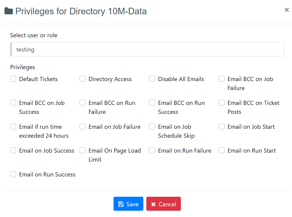Image resolution: width=292 pixels, height=217 pixels.
Task: Enable the Default Tickets checkbox
Action: 13,79
